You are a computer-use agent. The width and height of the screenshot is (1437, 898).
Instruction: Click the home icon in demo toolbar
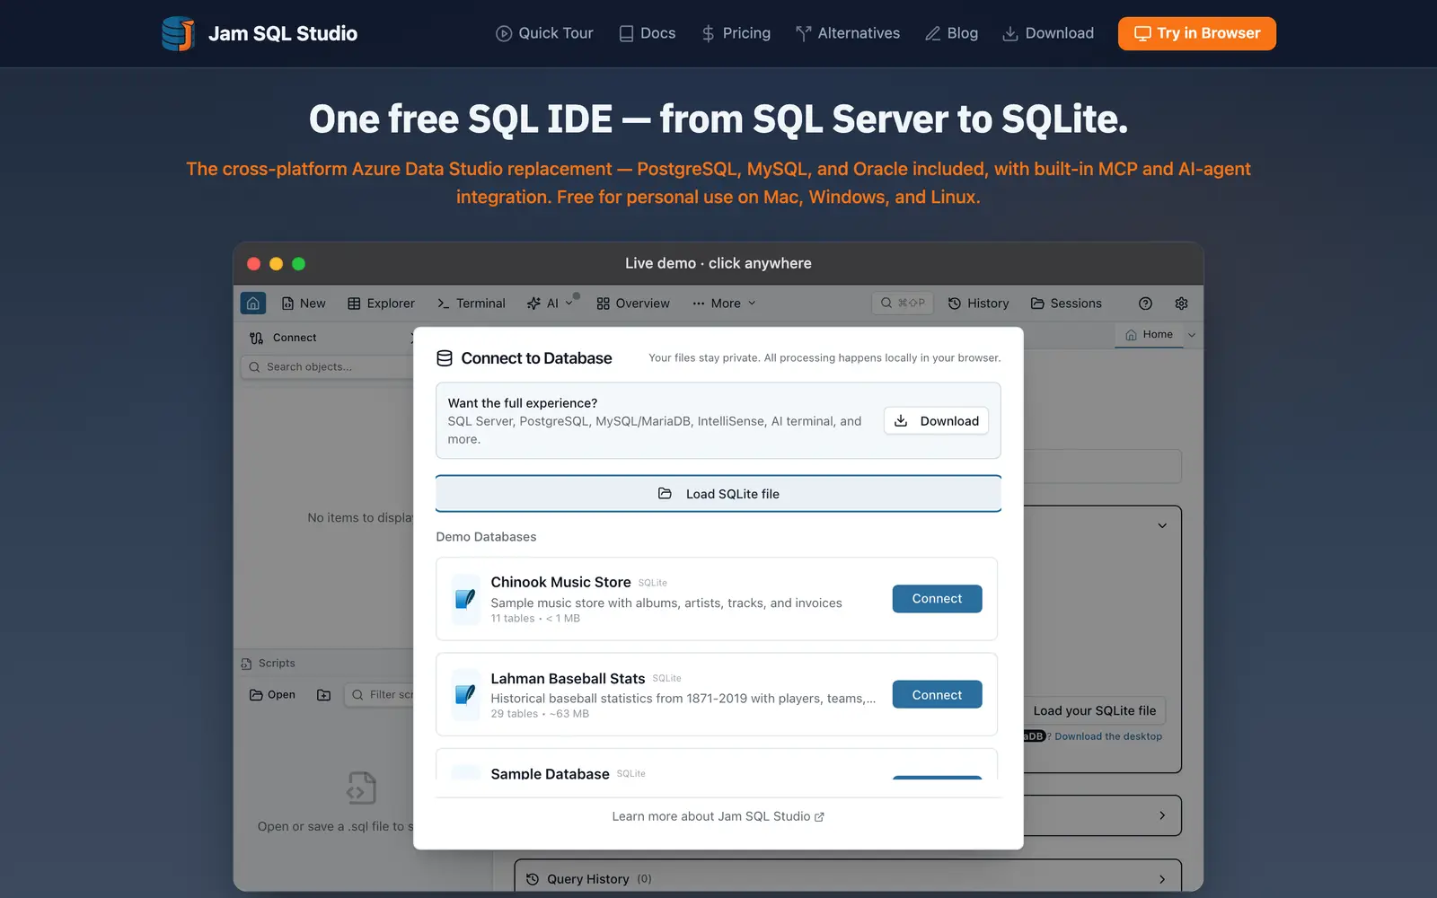click(253, 304)
